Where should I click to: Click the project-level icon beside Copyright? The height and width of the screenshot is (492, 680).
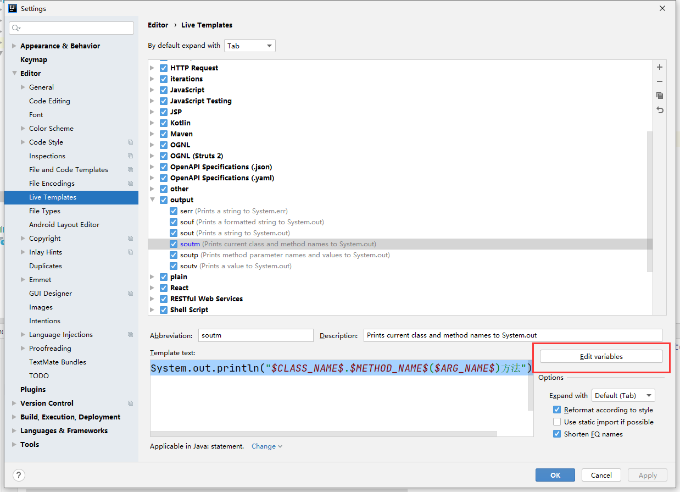click(x=130, y=239)
